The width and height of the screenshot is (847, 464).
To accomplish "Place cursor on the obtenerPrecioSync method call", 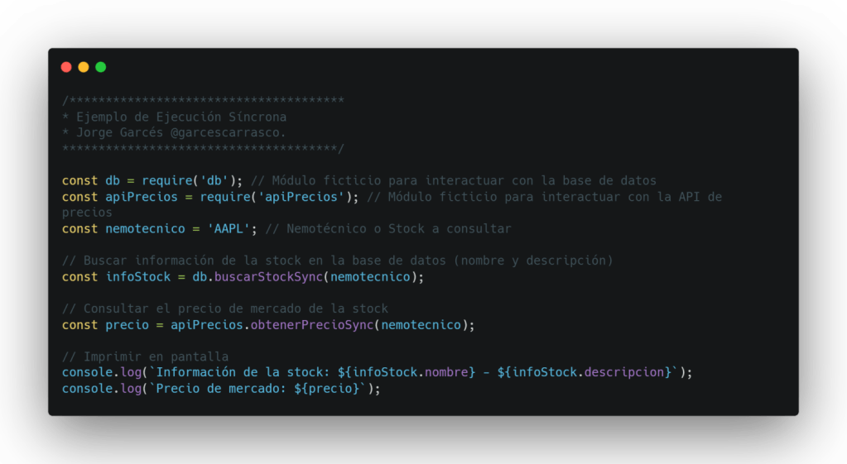I will 311,324.
